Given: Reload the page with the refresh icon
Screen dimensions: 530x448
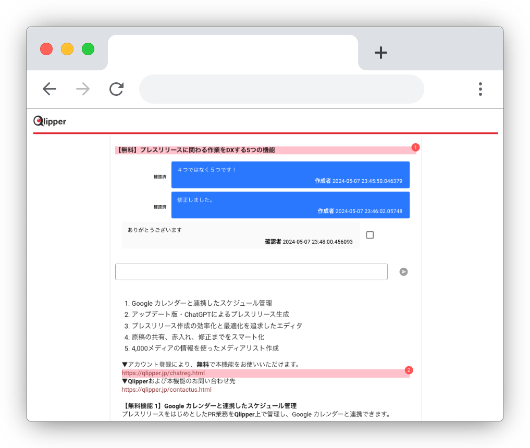Looking at the screenshot, I should click(116, 89).
